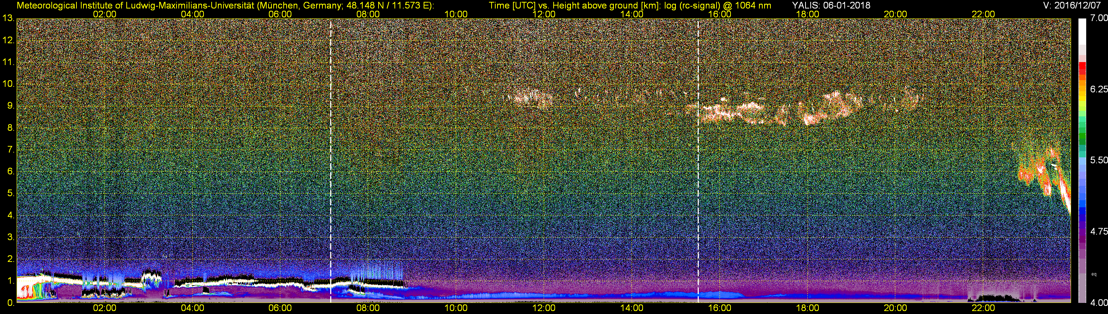This screenshot has width=1108, height=314.
Task: Click the 18:00 label on bottom time axis
Action: click(807, 308)
